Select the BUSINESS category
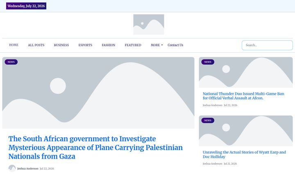This screenshot has height=184, width=295. tap(61, 45)
